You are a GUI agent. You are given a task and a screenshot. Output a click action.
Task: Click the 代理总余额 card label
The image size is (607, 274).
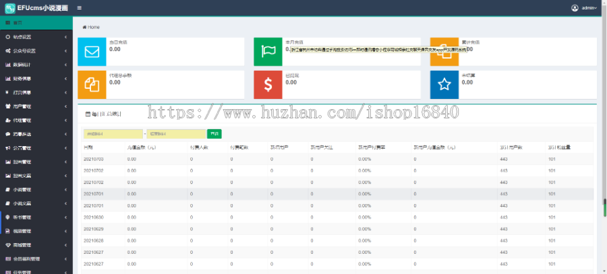click(x=121, y=75)
